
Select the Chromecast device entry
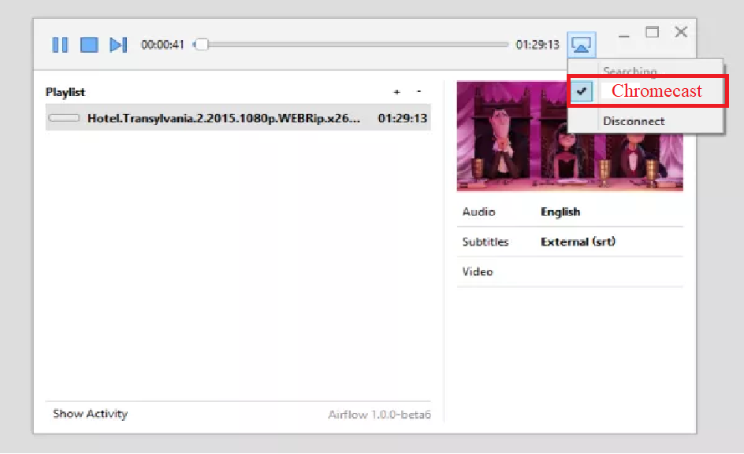647,91
